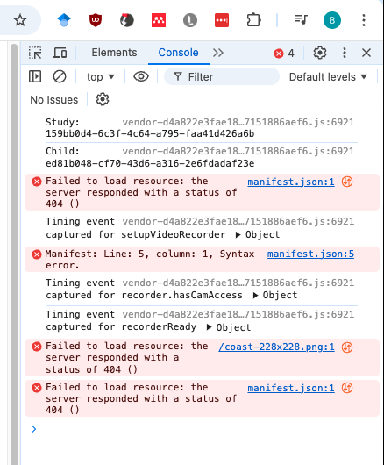Click the network icon beside first manifest.json:1
The width and height of the screenshot is (384, 465).
[x=347, y=182]
